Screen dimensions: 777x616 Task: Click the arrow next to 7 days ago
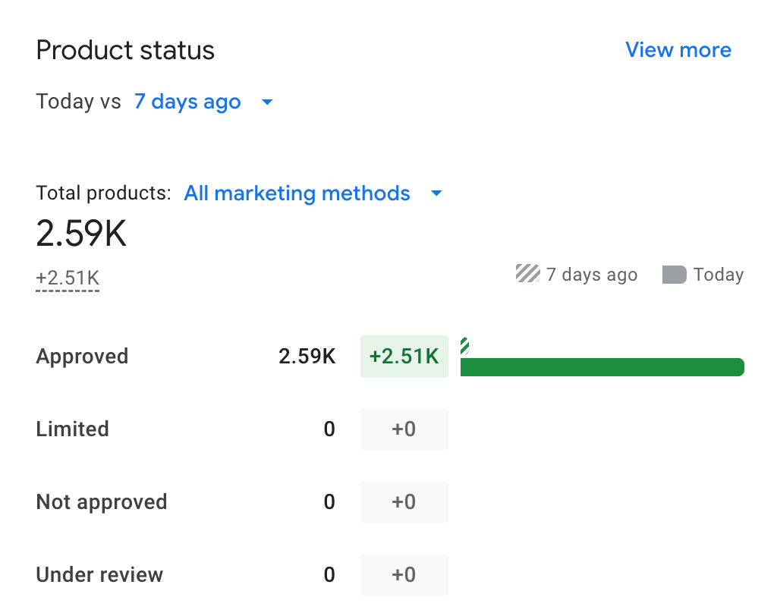pos(267,102)
